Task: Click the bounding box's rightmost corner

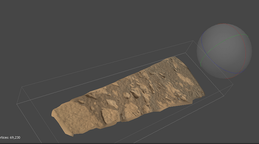Action: [x=233, y=84]
